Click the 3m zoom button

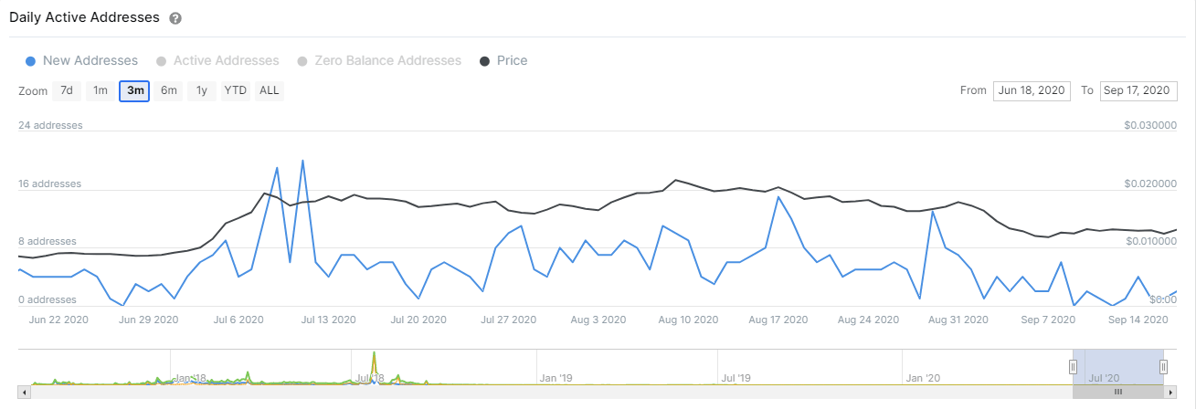[x=134, y=90]
